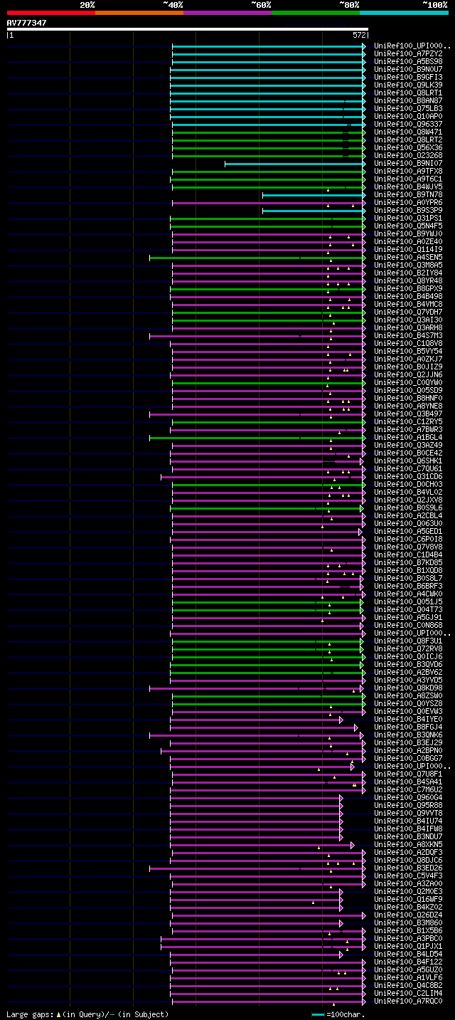Open the UniRef100_Q8DJC6 hit
This screenshot has width=455, height=1020.
[x=408, y=861]
